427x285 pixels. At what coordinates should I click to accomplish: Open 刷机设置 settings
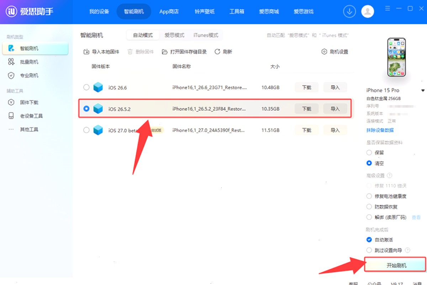pos(335,52)
